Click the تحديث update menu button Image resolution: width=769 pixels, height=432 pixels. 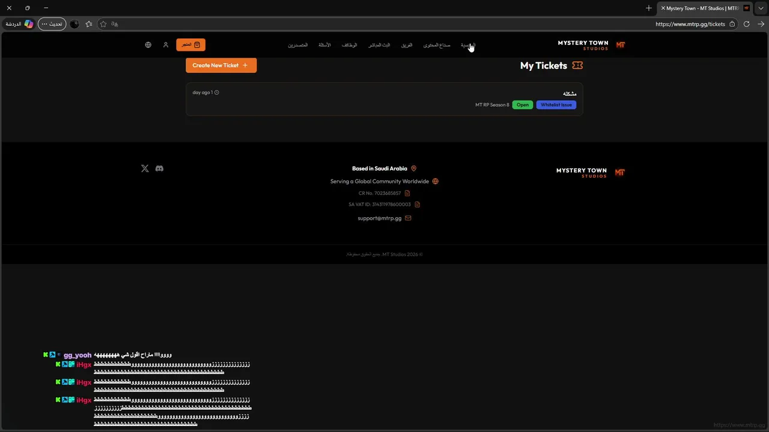coord(52,24)
